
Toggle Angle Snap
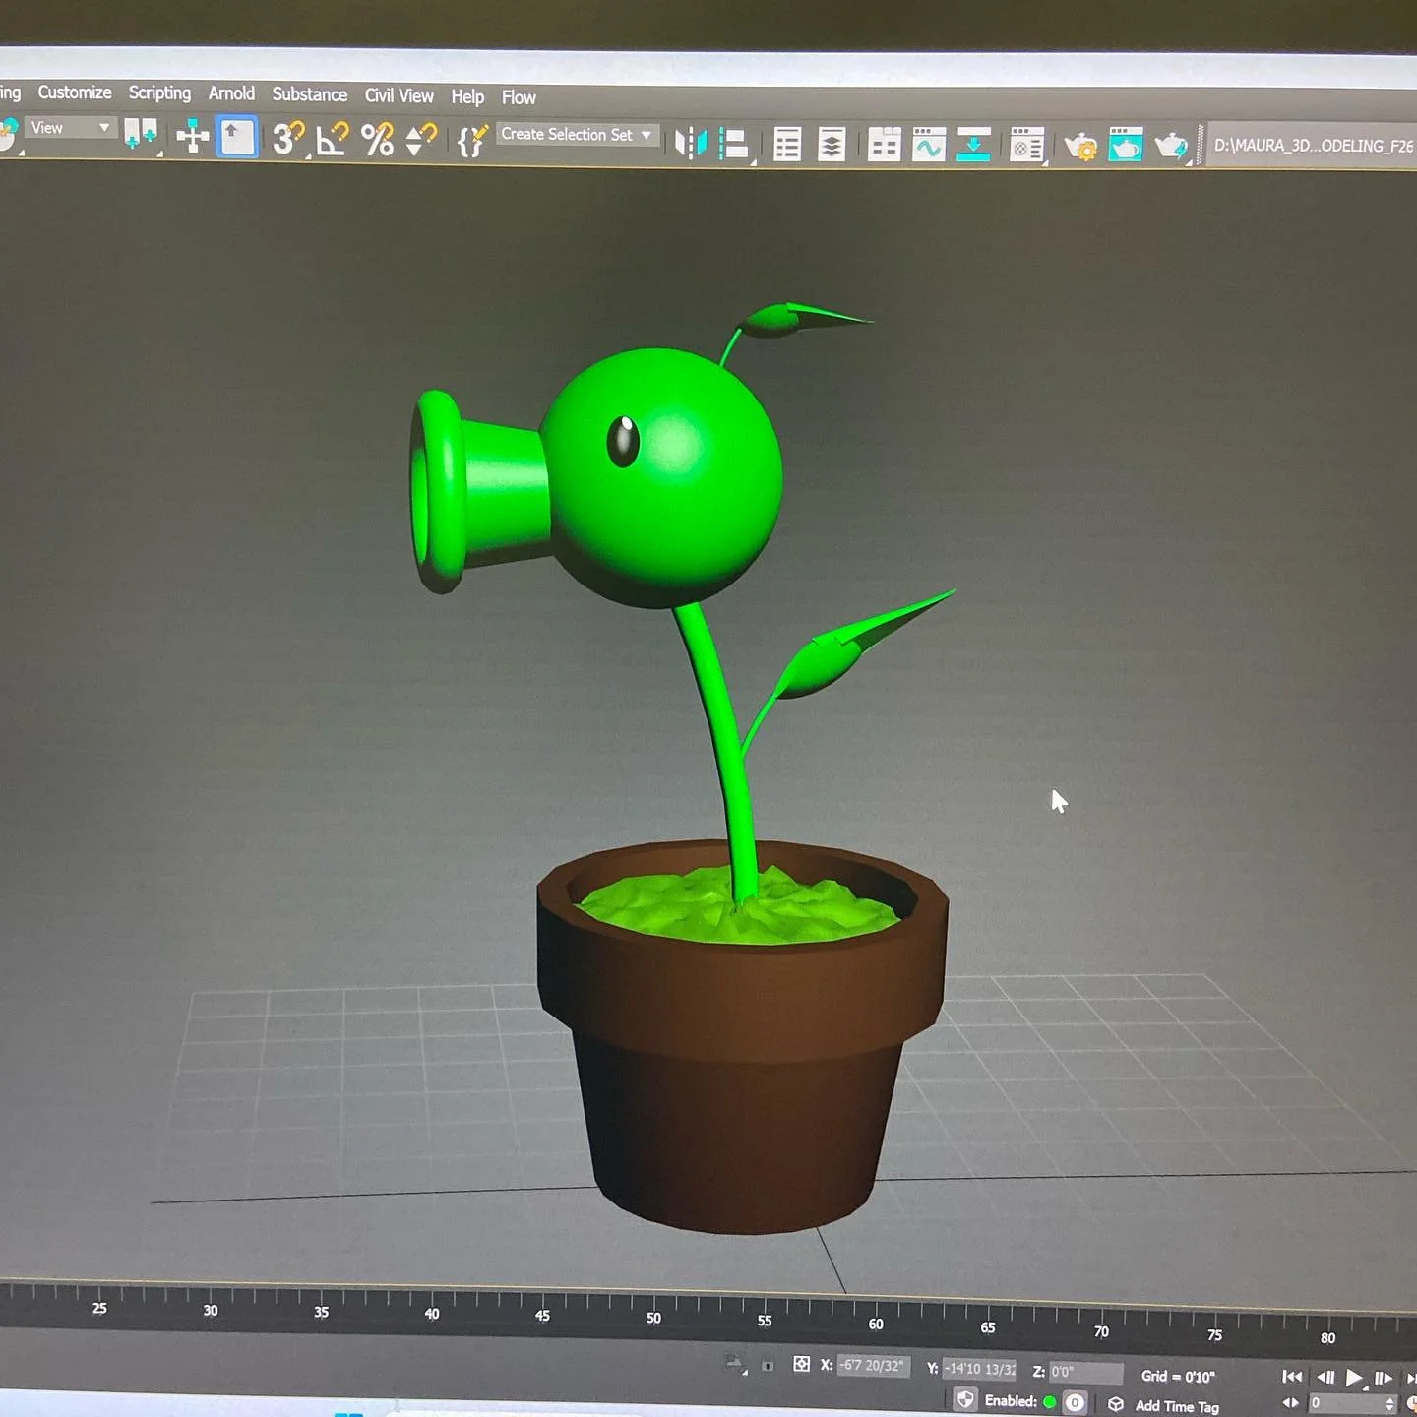click(x=333, y=139)
